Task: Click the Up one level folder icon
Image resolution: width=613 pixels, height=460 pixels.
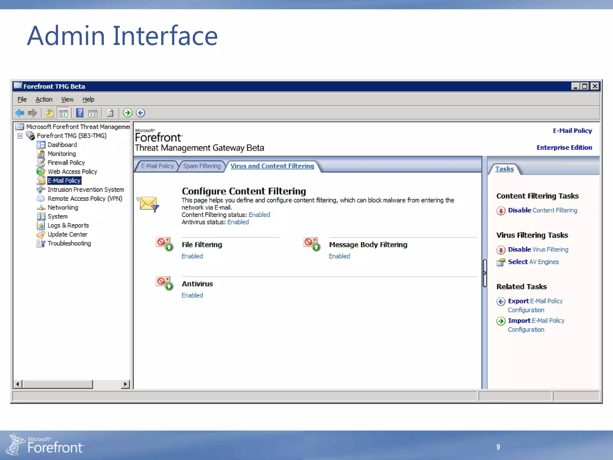Action: click(x=50, y=113)
